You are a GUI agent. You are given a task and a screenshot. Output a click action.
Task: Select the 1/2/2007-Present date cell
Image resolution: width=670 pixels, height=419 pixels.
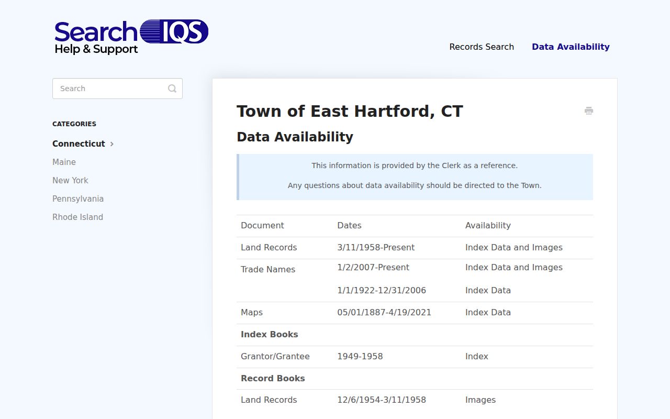(373, 268)
